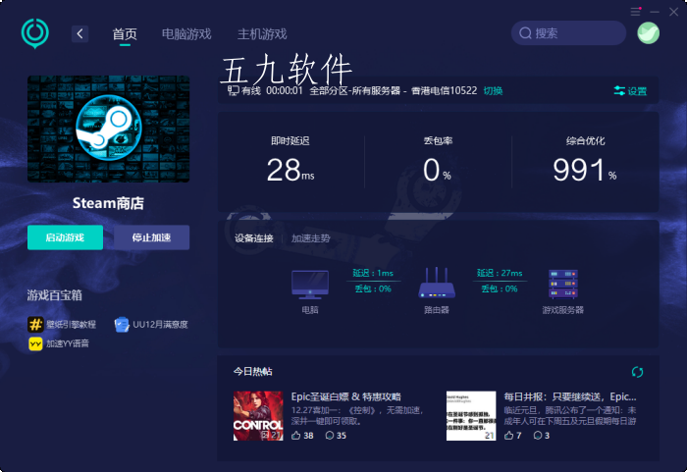Click the 延迟：1ms label

click(373, 273)
